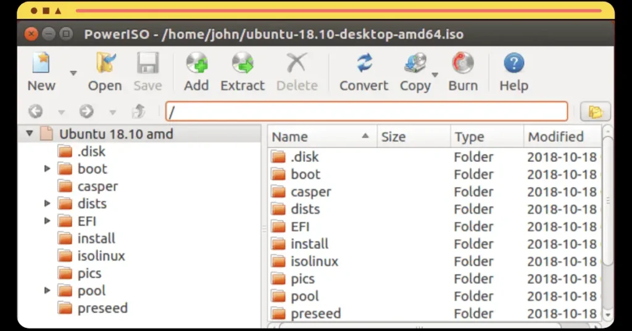Click the EFI folder icon in tree
The image size is (632, 331).
65,220
